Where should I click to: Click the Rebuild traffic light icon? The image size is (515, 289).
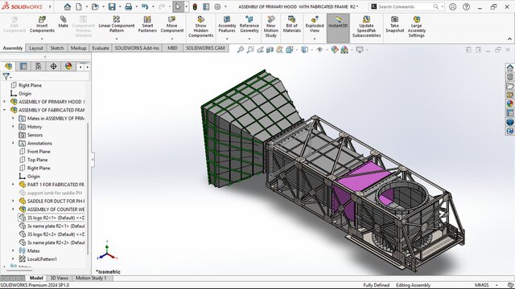point(195,6)
